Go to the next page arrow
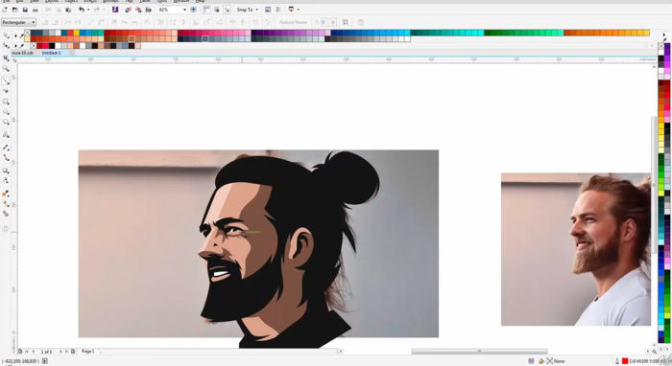672x366 pixels. pos(60,352)
